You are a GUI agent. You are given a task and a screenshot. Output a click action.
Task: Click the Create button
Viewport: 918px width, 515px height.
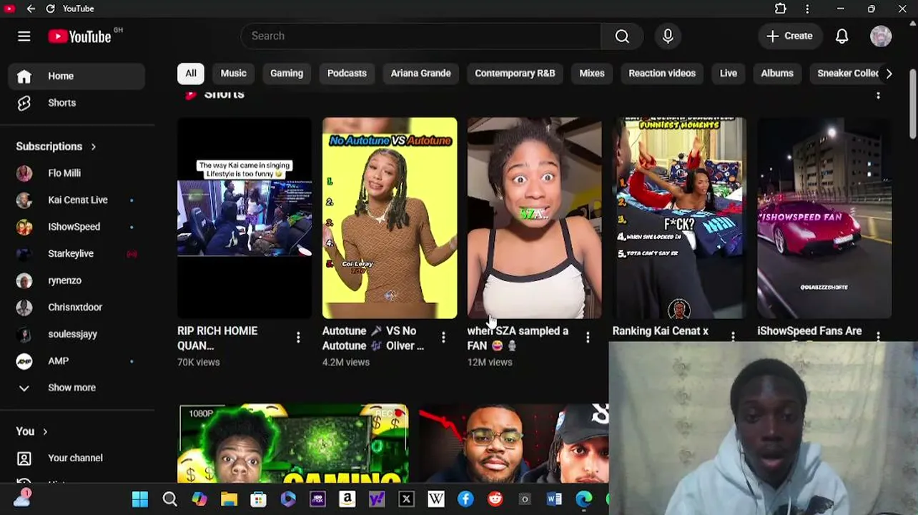pos(789,36)
